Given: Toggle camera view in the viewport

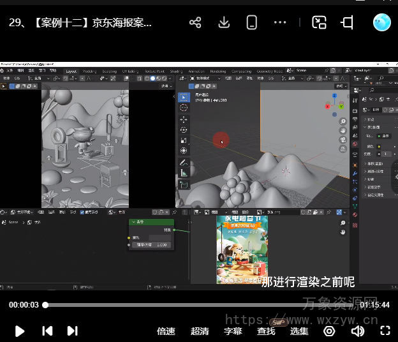Looking at the screenshot, I should click(343, 139).
